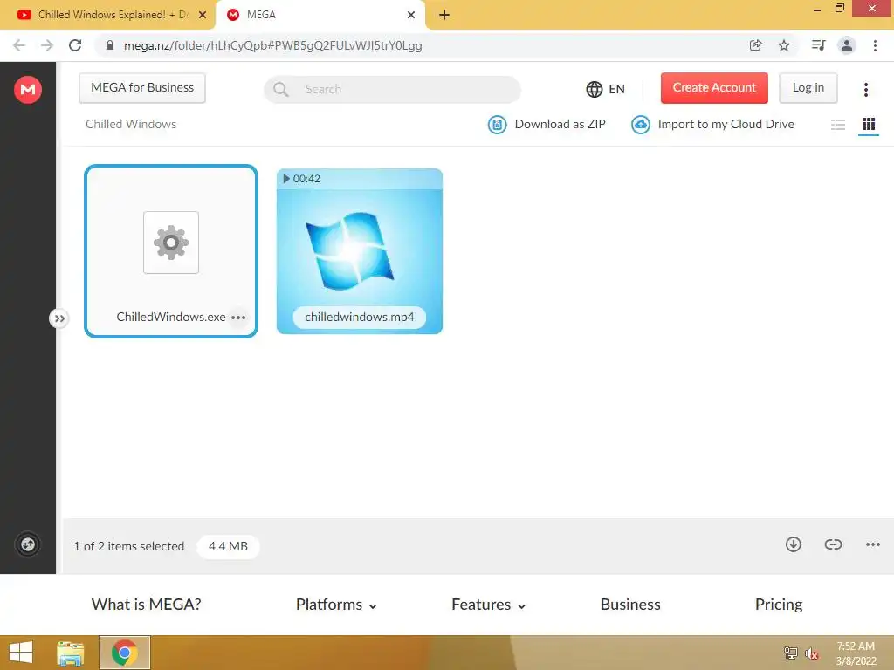This screenshot has height=670, width=894.
Task: Click the chilledwindows.mp4 file name label
Action: coord(359,318)
